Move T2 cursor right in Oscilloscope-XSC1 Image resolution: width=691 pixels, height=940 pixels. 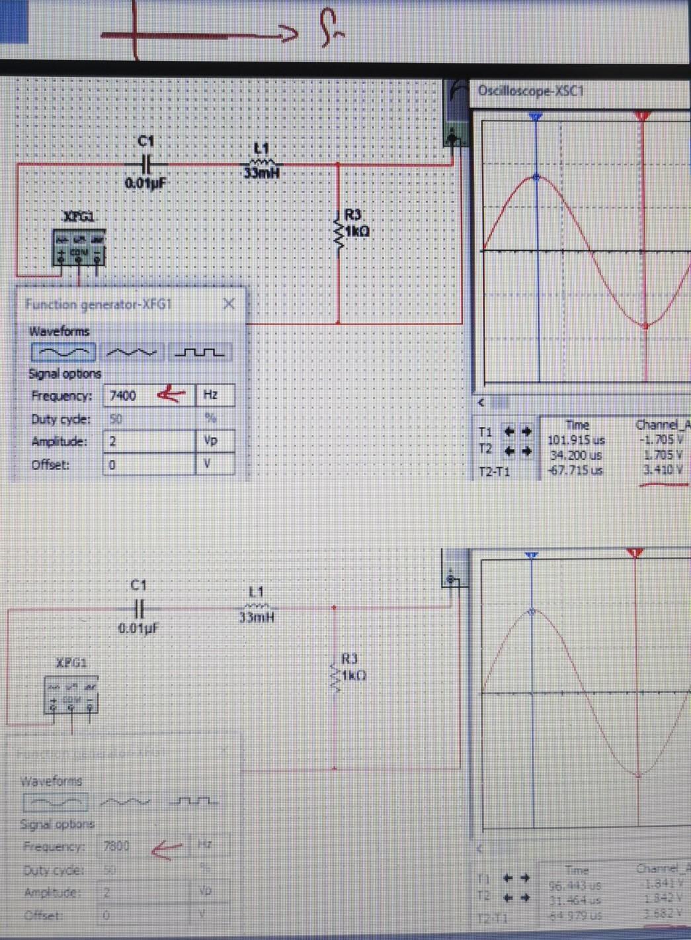pyautogui.click(x=526, y=451)
